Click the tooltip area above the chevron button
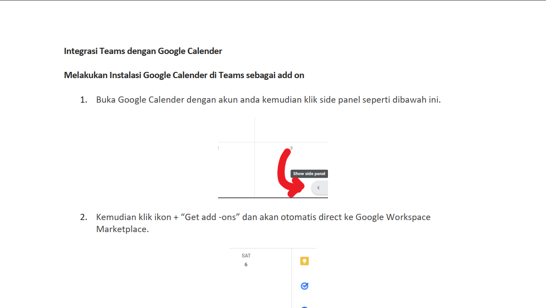 309,174
